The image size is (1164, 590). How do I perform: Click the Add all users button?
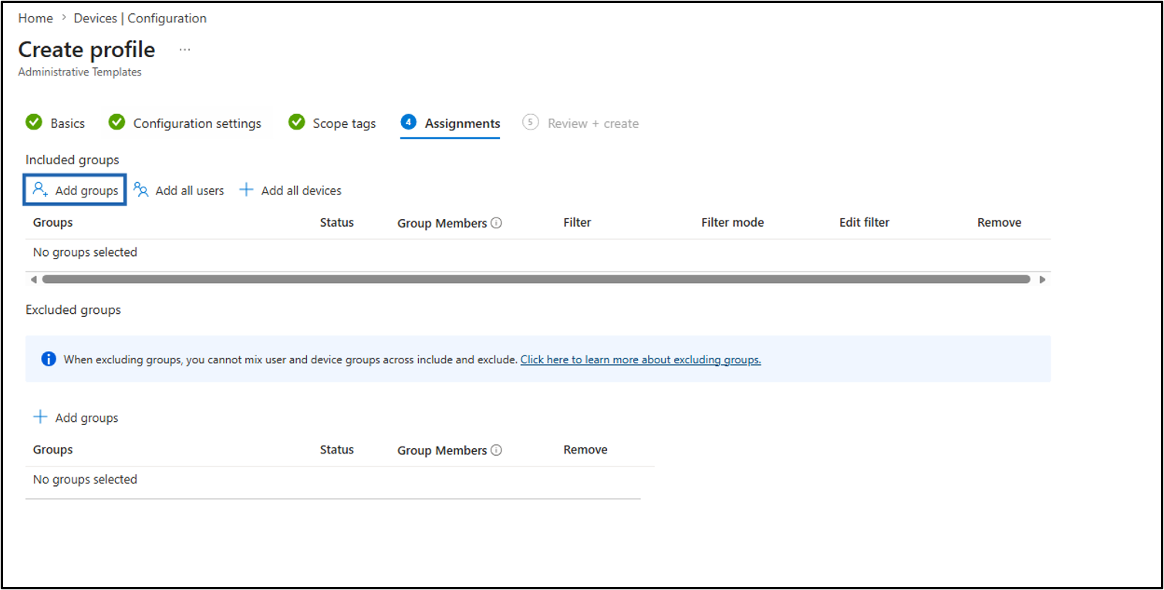[179, 190]
